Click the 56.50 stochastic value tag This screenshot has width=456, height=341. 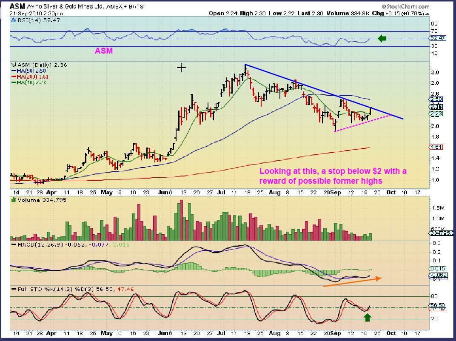click(x=437, y=305)
